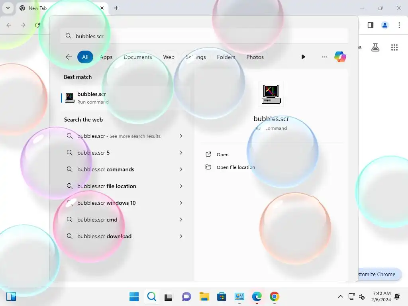Click Chrome back navigation arrow
This screenshot has width=408, height=306.
point(9,25)
